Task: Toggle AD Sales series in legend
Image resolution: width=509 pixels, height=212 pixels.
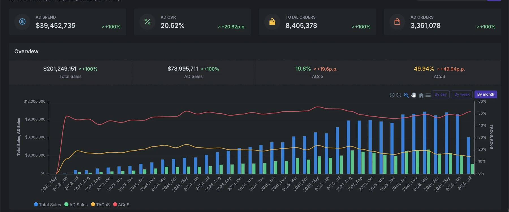Action: (76, 204)
